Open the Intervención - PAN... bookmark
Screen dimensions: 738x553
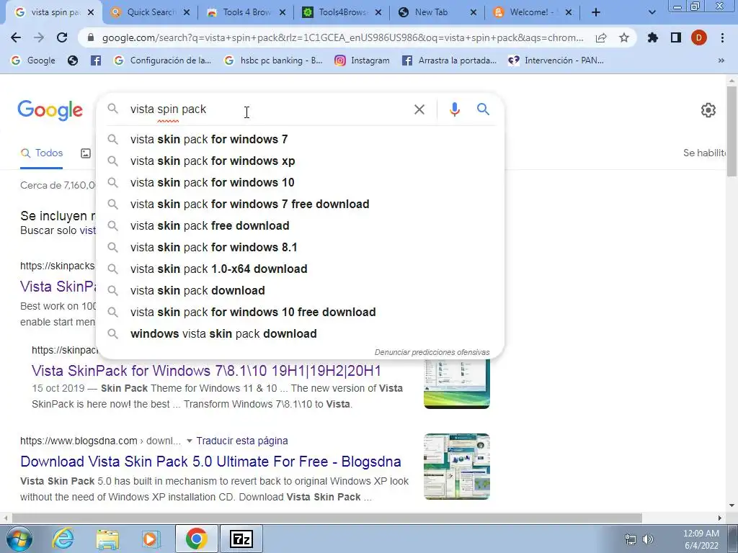[556, 60]
